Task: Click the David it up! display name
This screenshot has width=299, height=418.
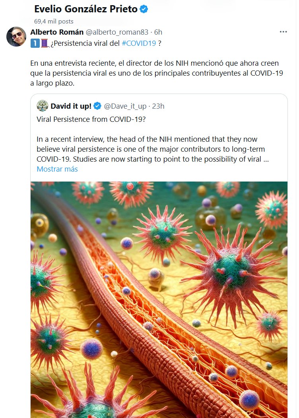Action: tap(71, 106)
